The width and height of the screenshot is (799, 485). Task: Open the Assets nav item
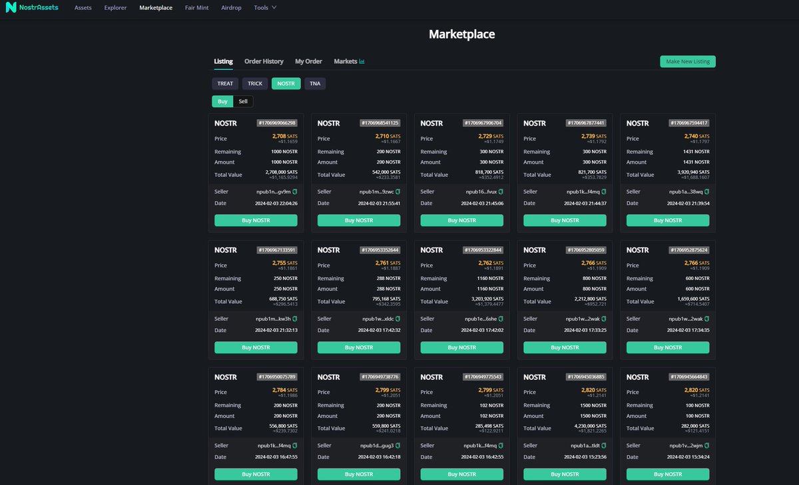pyautogui.click(x=83, y=8)
